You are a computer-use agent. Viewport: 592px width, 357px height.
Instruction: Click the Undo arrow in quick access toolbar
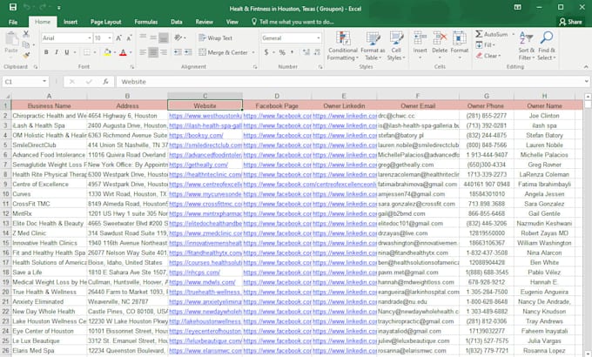click(x=26, y=7)
